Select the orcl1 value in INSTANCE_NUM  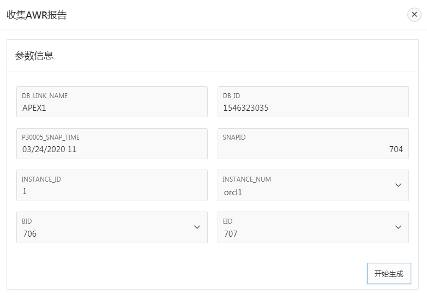pos(232,192)
